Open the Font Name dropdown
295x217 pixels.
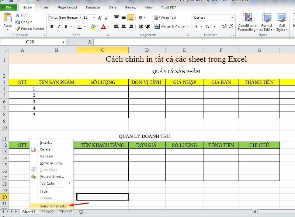pos(80,17)
